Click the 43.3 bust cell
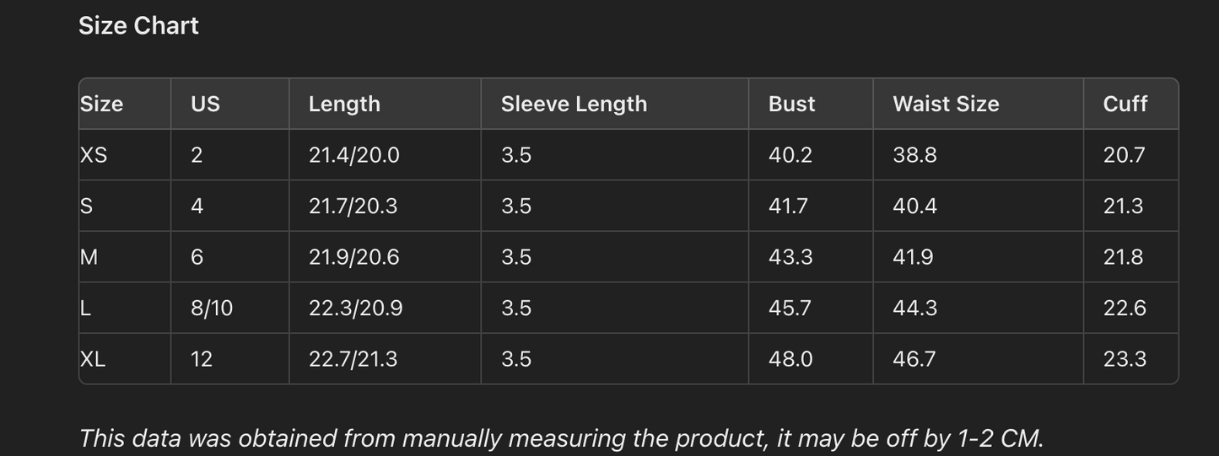Screen dimensions: 1219x456 pyautogui.click(x=790, y=257)
